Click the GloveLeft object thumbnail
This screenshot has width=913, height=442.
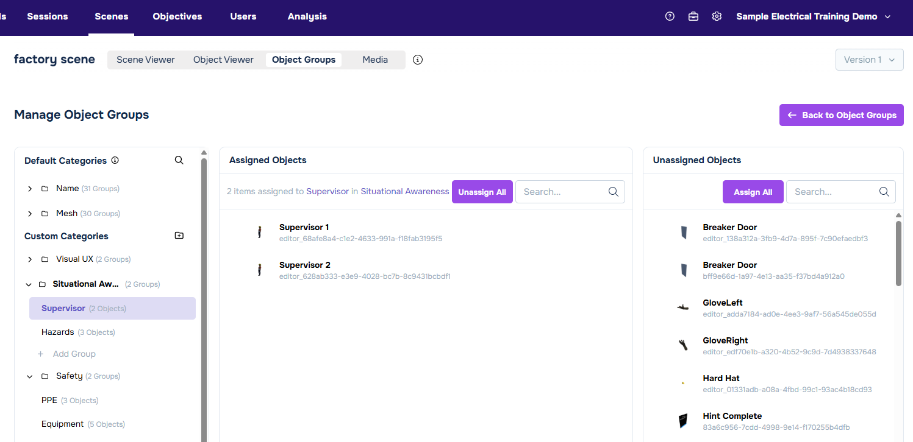[683, 307]
